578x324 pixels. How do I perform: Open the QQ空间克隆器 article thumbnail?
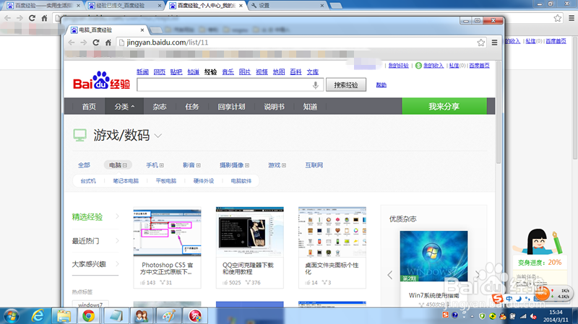(250, 232)
